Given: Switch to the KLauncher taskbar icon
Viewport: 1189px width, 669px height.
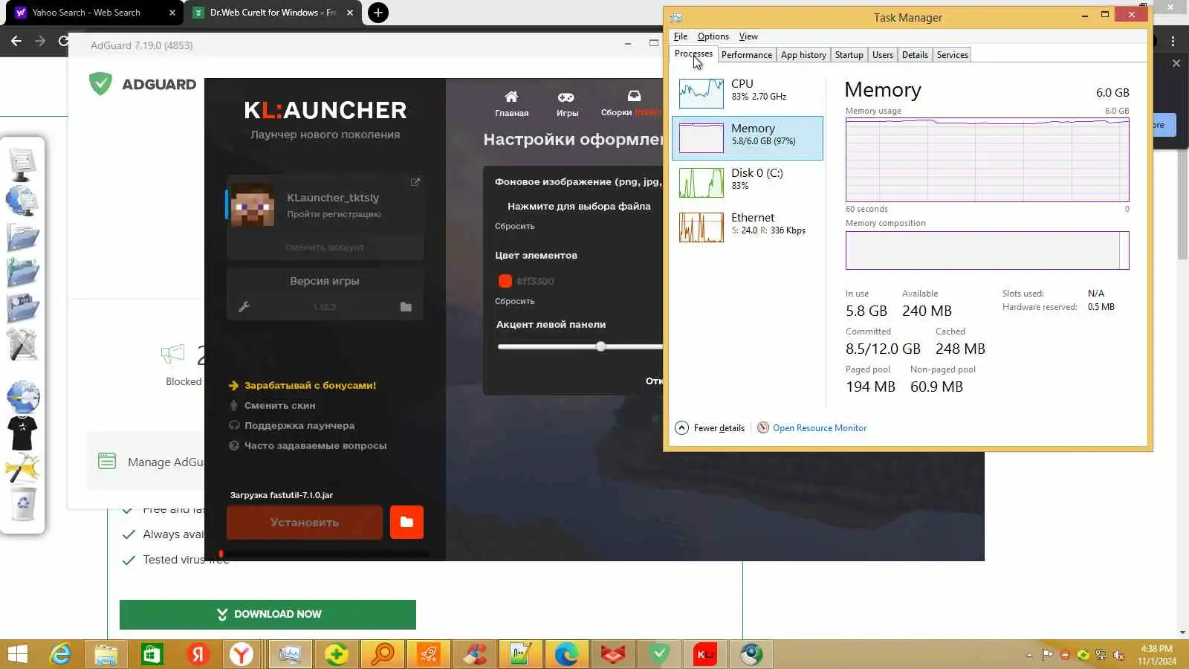Looking at the screenshot, I should [x=704, y=654].
